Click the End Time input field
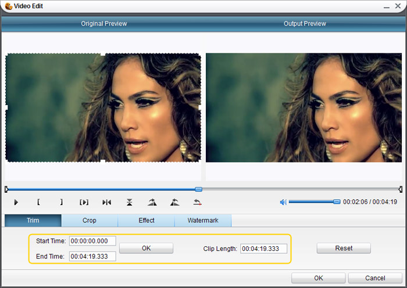 (92, 257)
